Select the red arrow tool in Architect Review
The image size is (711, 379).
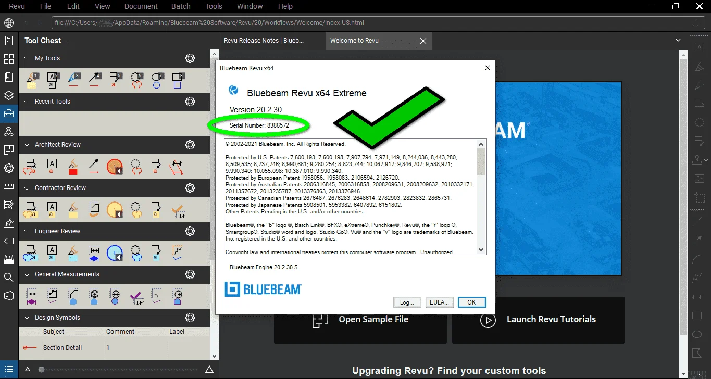94,167
